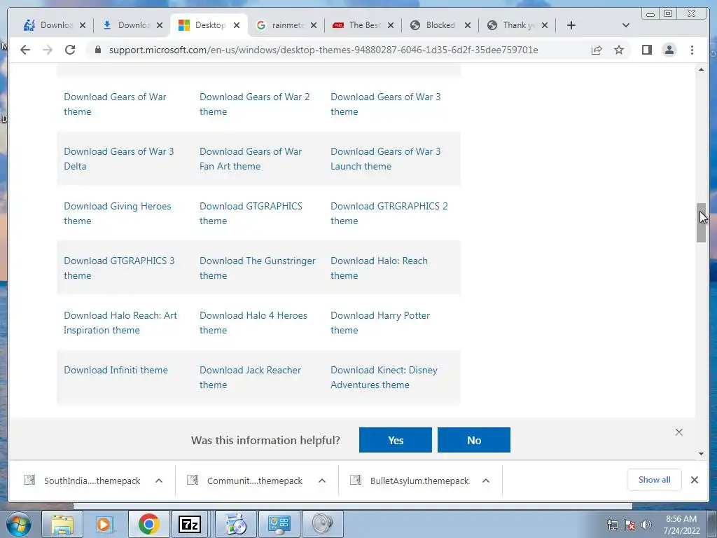
Task: Expand Communit themepack options chevron
Action: [322, 481]
